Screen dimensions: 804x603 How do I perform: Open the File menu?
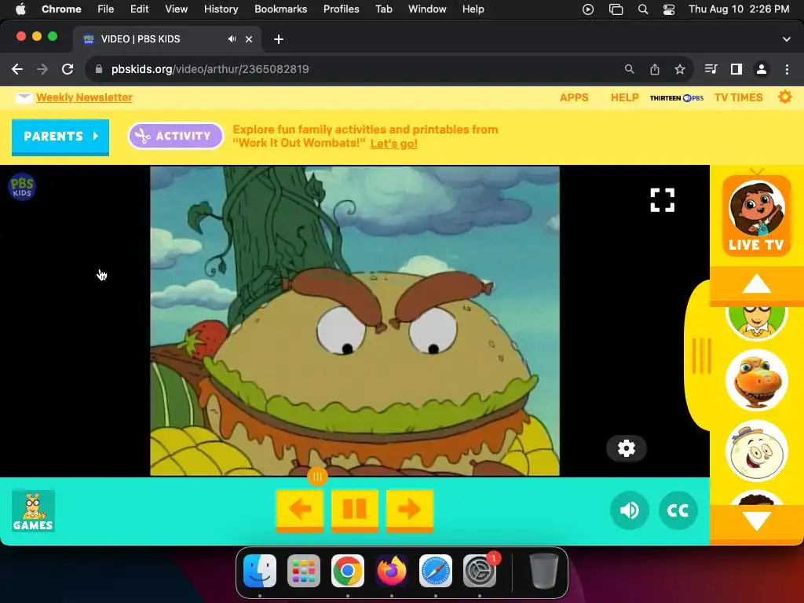tap(106, 9)
